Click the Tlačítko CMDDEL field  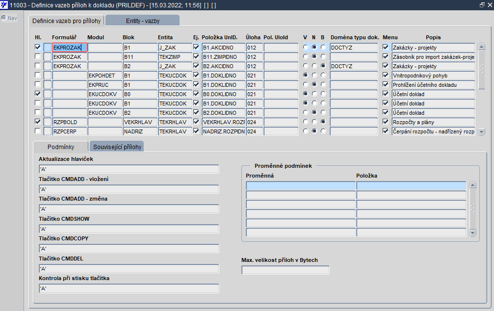pos(129,269)
